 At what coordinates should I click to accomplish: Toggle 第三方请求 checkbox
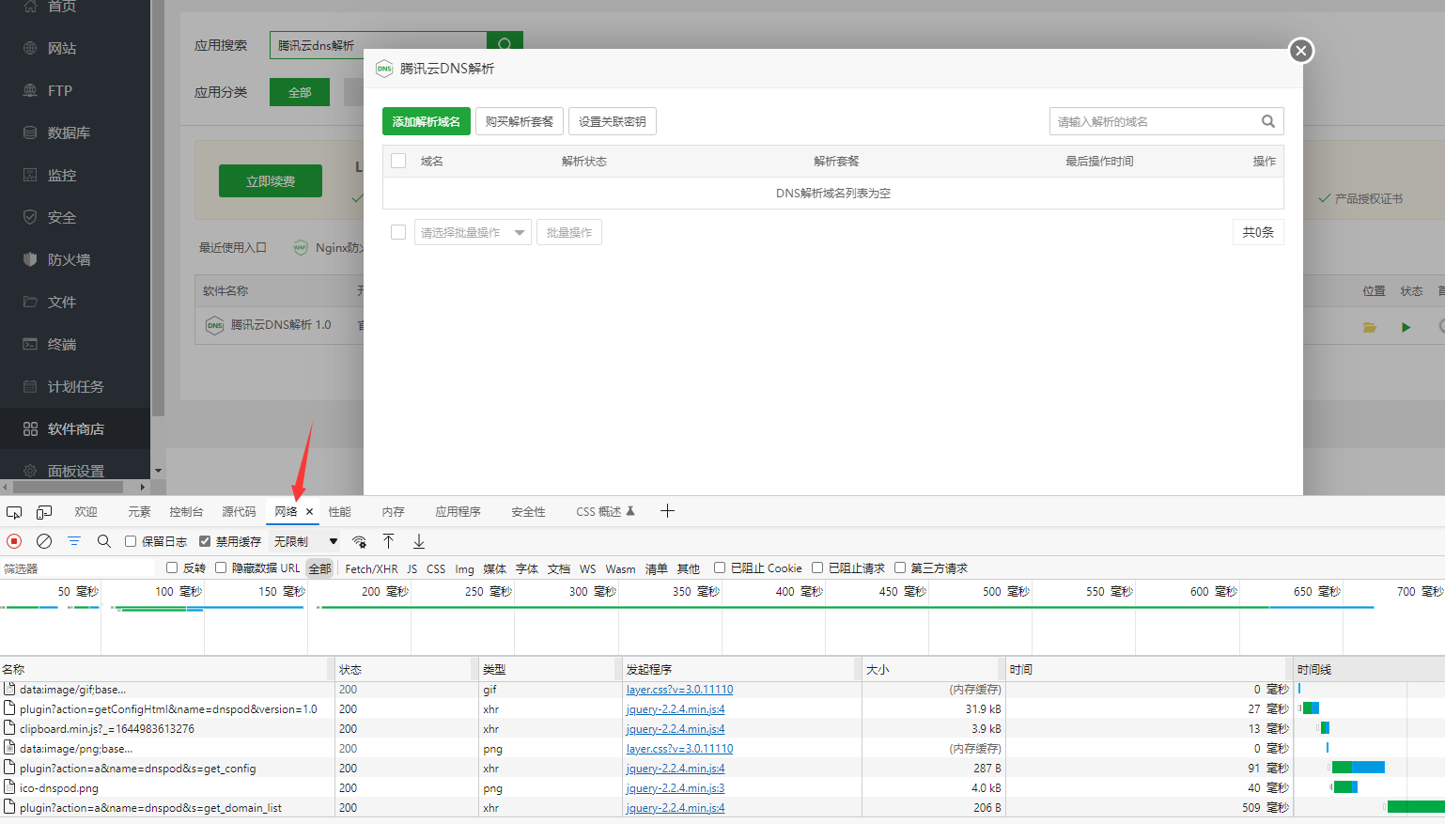(900, 567)
